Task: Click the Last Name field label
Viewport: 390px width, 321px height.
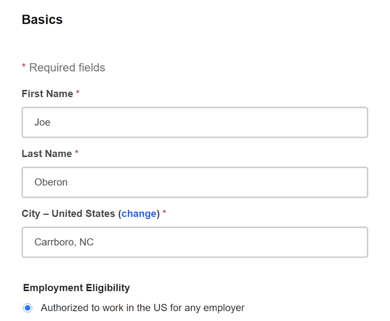Action: (x=47, y=153)
